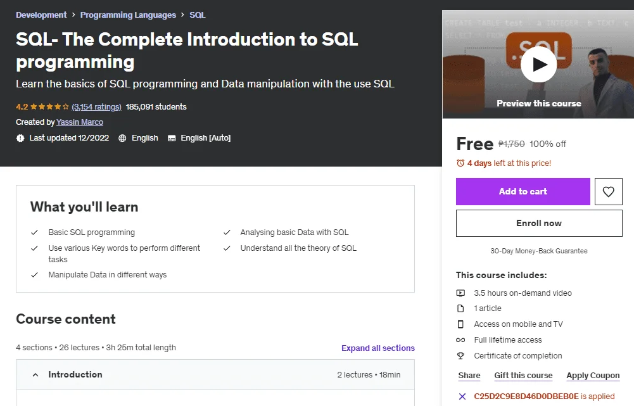The image size is (634, 406).
Task: Open instructor Yassin Marco profile
Action: (80, 122)
